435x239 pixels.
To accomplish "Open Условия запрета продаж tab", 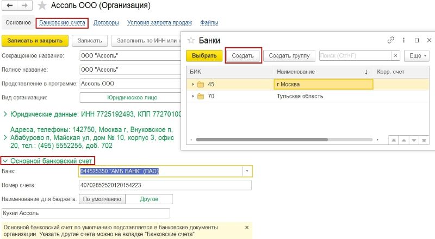I will (159, 23).
